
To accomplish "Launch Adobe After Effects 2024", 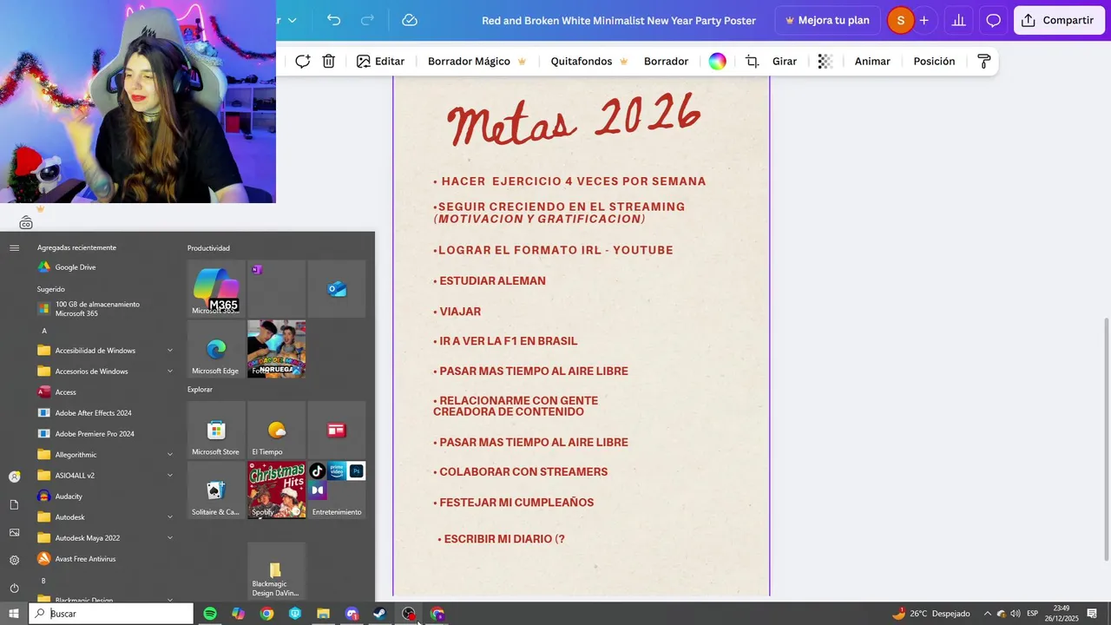I will [x=104, y=413].
